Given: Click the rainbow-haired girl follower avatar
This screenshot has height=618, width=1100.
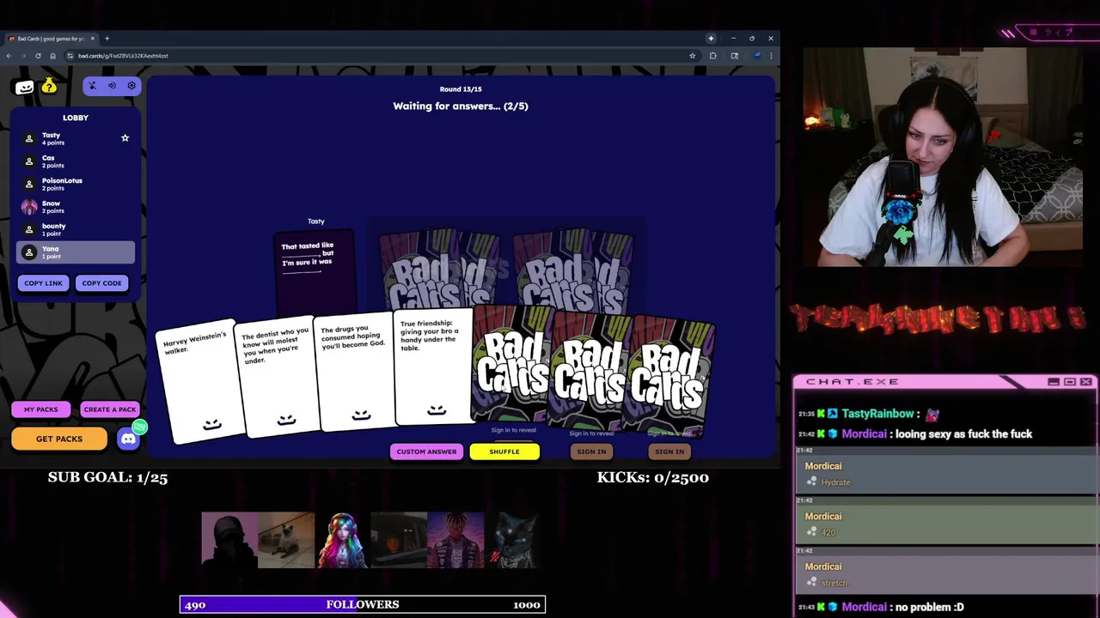Looking at the screenshot, I should 341,540.
